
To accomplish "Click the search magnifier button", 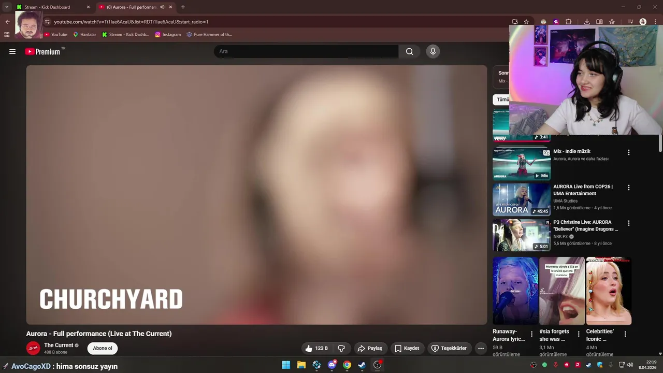I will tap(409, 51).
